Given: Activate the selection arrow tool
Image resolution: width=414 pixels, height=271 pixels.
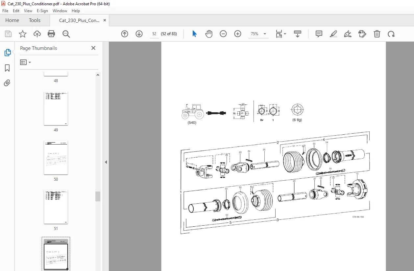Looking at the screenshot, I should click(194, 34).
